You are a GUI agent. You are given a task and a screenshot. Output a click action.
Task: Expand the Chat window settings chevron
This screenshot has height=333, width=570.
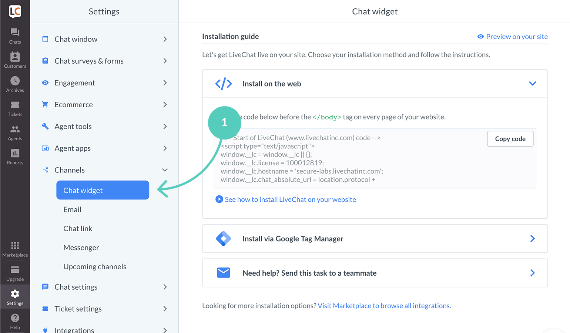(x=165, y=39)
